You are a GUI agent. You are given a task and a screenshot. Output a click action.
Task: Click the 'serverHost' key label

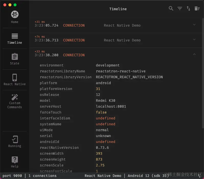point(50,106)
